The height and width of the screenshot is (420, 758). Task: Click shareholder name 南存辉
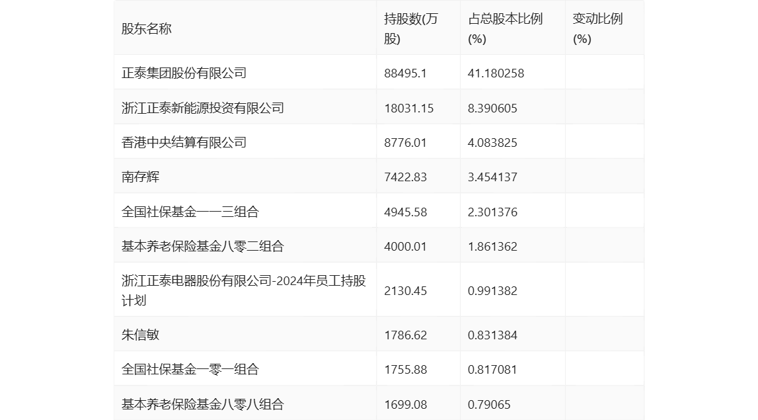(140, 177)
